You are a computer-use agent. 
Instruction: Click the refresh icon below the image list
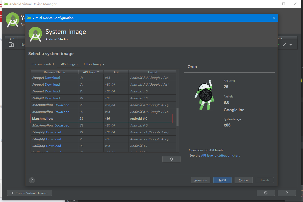171,159
